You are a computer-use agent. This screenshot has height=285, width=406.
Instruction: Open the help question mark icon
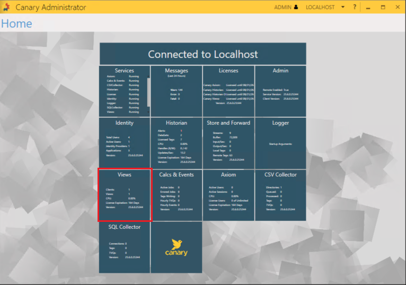[355, 7]
